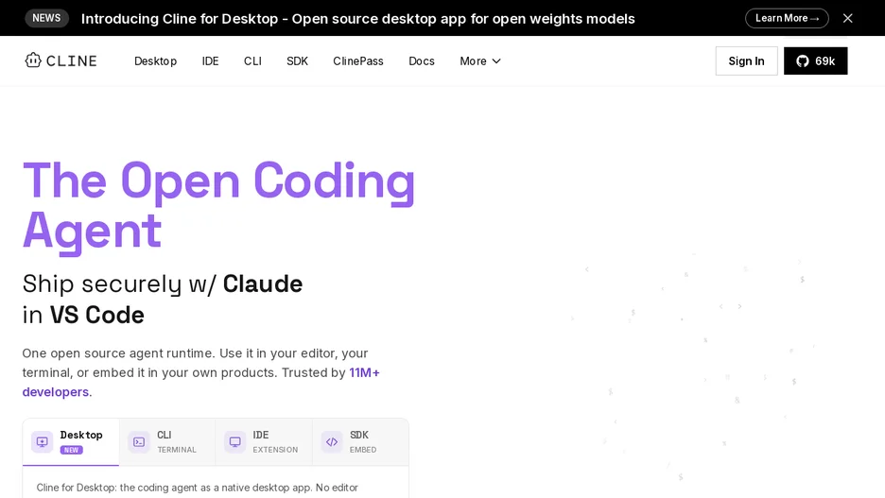
Task: Navigate to the SDK nav item
Action: (297, 60)
